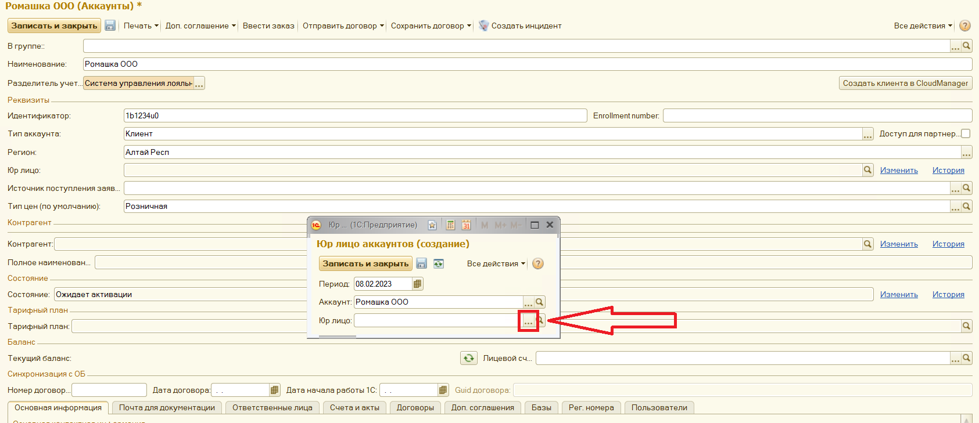Click the Идентификатор input field
The height and width of the screenshot is (423, 979).
tap(356, 115)
